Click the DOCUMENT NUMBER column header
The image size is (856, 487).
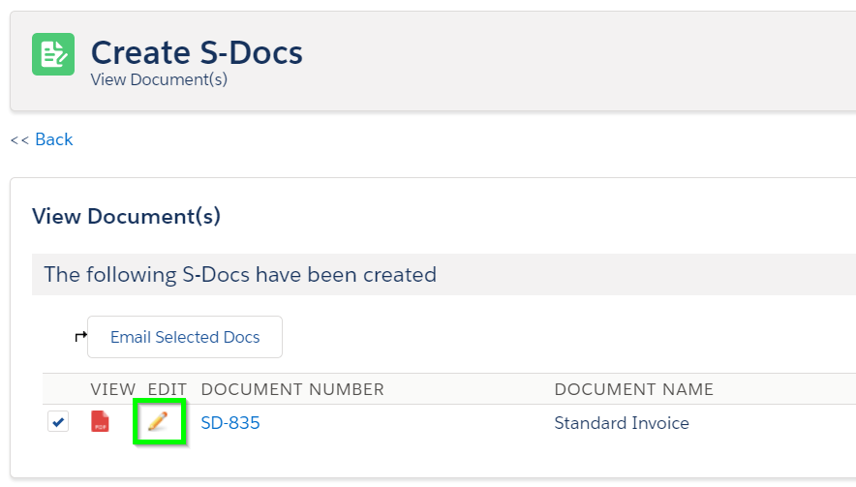(x=292, y=389)
